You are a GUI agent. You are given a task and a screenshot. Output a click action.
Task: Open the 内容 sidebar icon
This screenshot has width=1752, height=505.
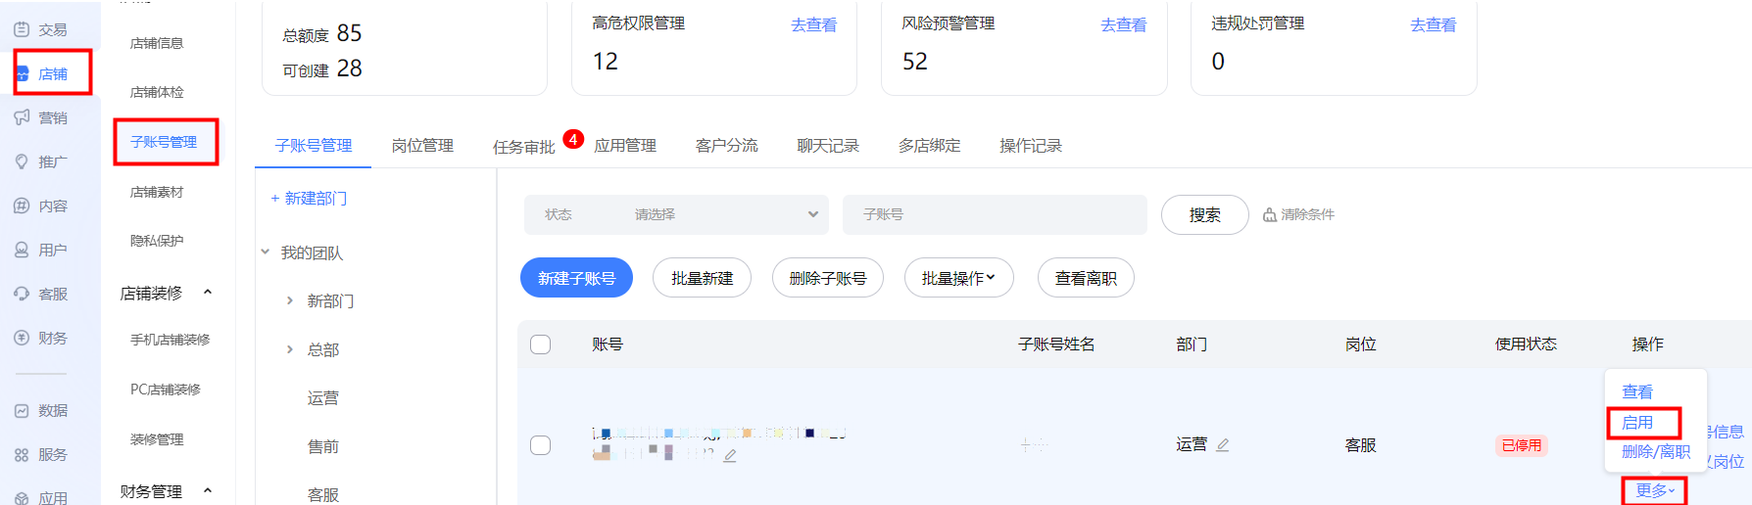[22, 206]
